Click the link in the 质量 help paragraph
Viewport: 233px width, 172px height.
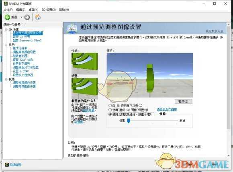click(x=79, y=122)
